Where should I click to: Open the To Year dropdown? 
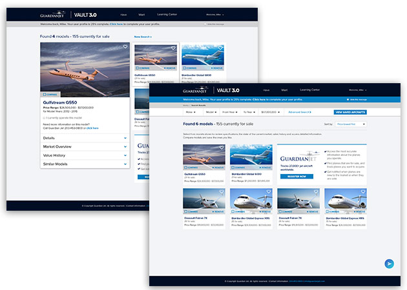point(249,112)
